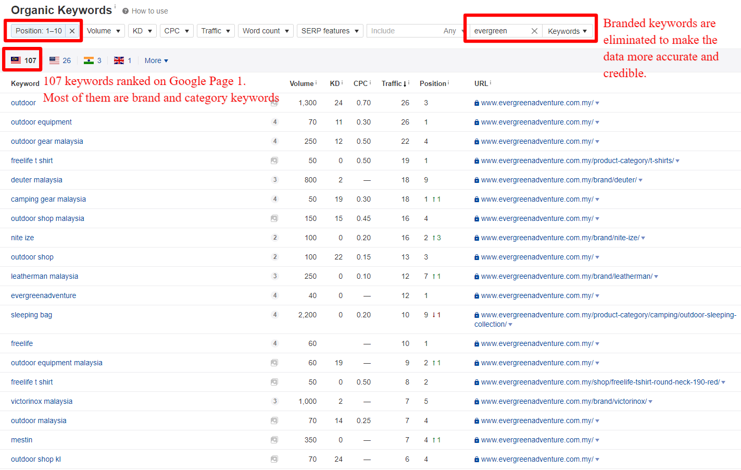Open SERP features badge for sleeping bag
741x470 pixels.
(x=275, y=315)
